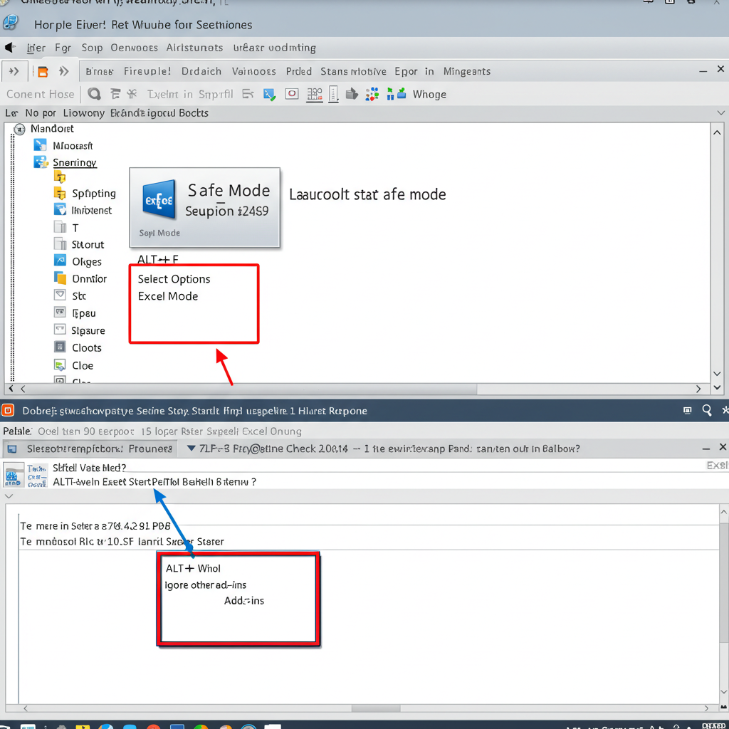Image resolution: width=729 pixels, height=729 pixels.
Task: Click the Whoge toolbar button
Action: [x=429, y=95]
